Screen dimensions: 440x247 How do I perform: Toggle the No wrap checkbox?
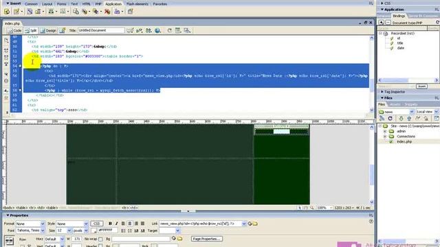click(100, 239)
